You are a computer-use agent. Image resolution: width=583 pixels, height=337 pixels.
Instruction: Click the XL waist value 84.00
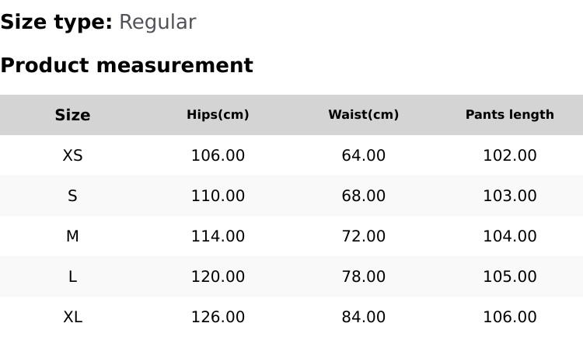363,317
